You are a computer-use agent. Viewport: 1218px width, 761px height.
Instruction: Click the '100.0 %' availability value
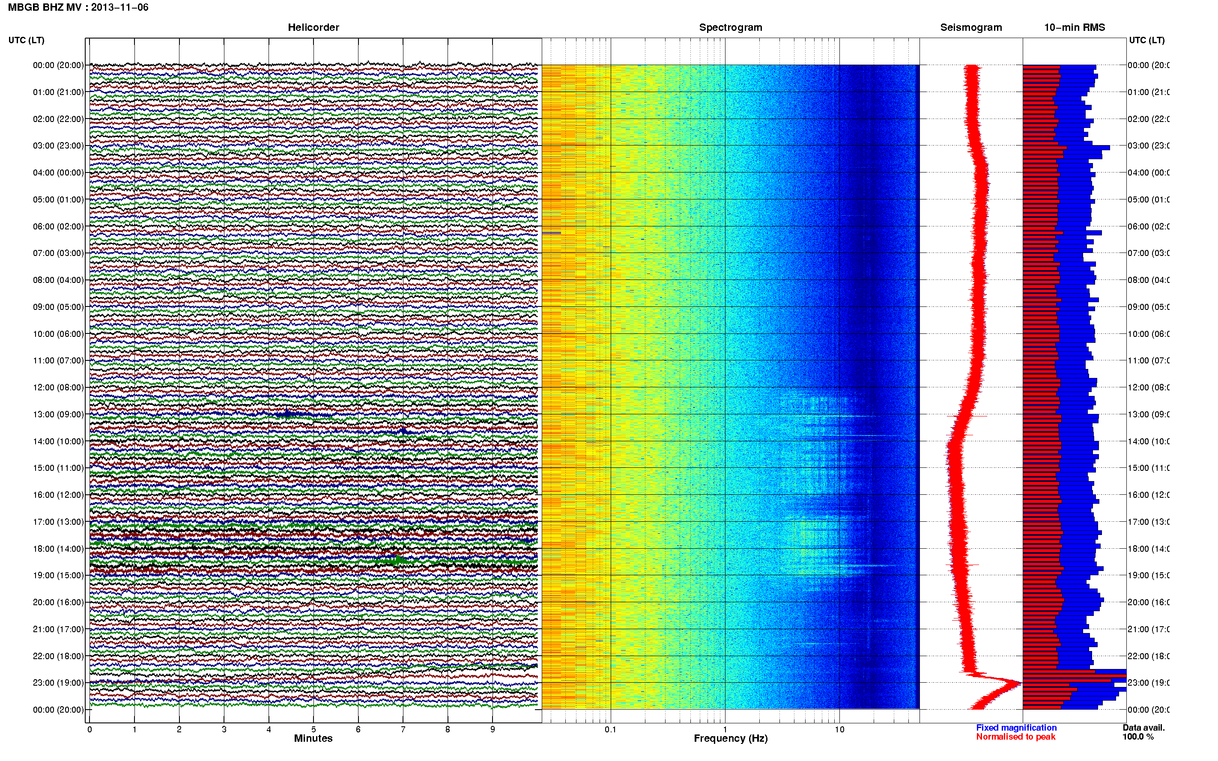coord(1137,736)
